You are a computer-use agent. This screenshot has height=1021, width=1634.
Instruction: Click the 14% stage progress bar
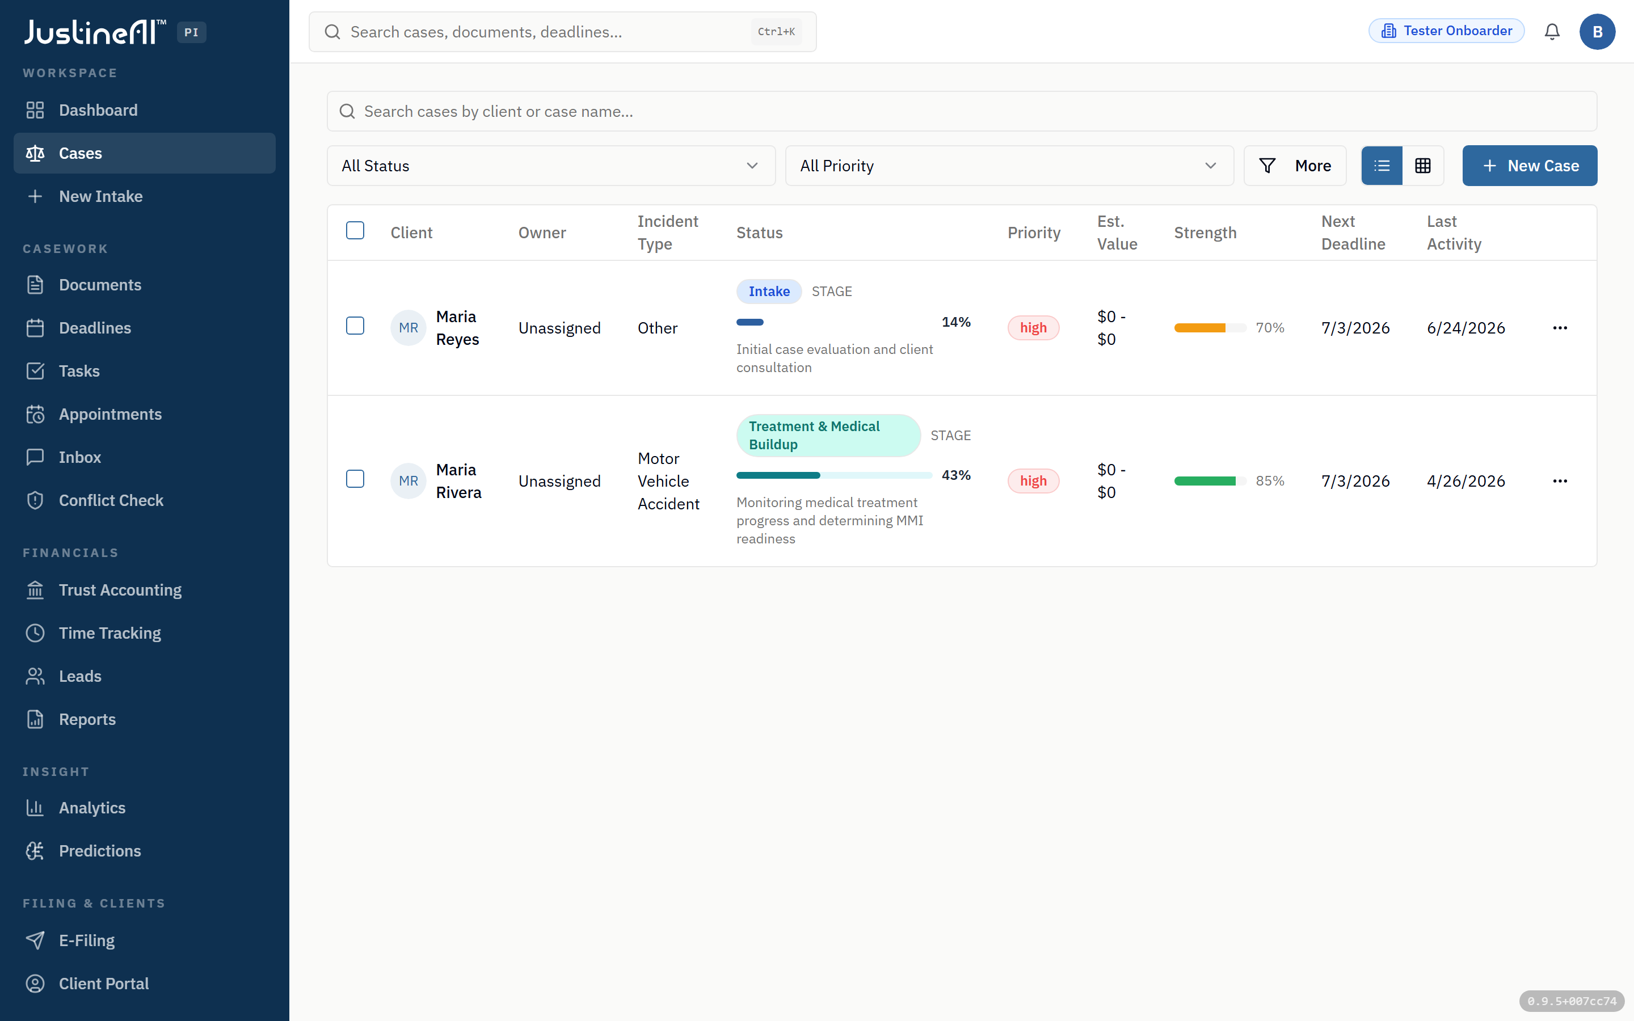coord(834,322)
